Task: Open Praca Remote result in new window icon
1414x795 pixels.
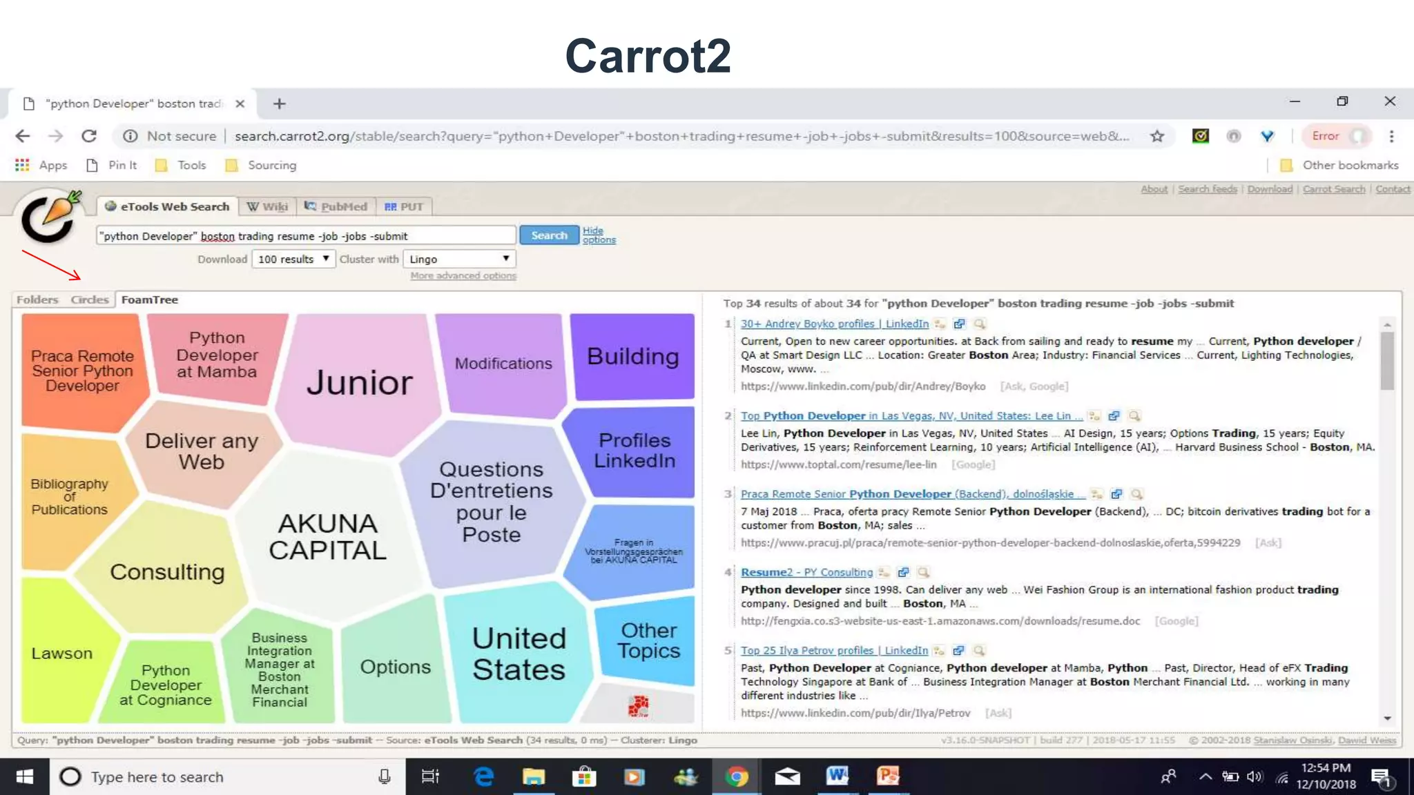Action: tap(1116, 494)
